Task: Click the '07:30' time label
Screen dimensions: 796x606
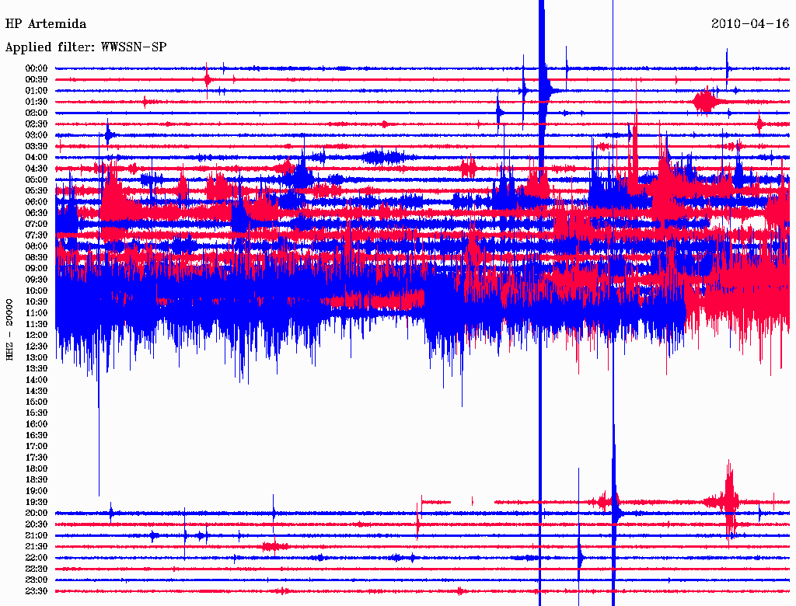Action: 37,235
